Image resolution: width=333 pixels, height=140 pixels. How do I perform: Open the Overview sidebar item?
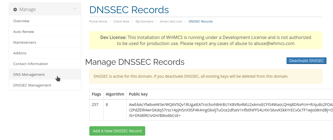tap(21, 21)
